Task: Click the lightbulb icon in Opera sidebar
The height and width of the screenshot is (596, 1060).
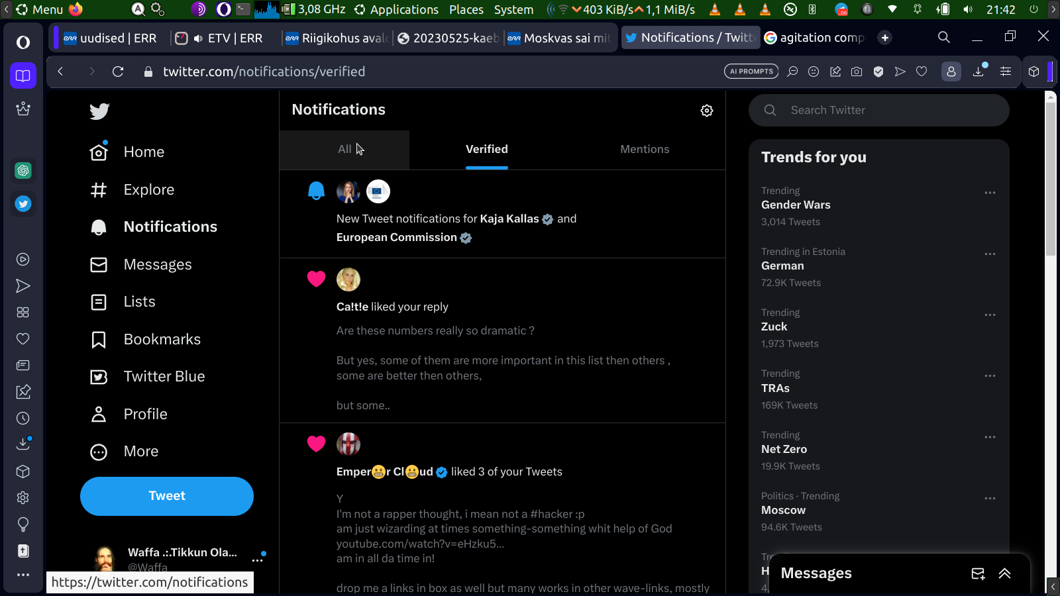Action: [23, 524]
